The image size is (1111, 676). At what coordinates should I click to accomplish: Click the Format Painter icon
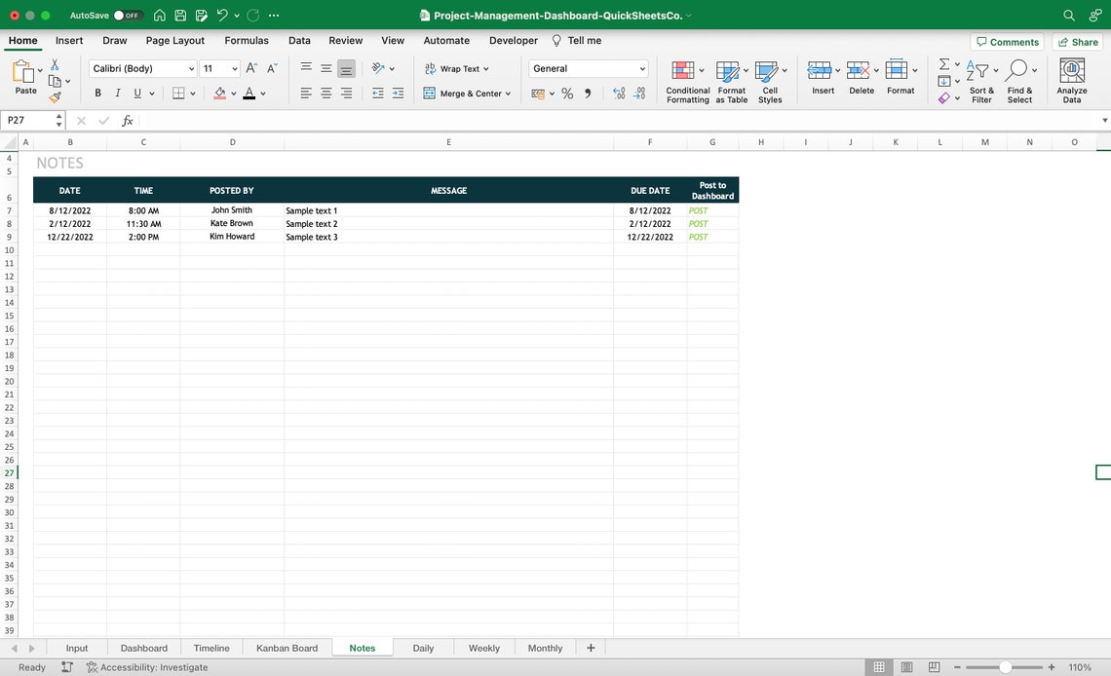coord(56,97)
